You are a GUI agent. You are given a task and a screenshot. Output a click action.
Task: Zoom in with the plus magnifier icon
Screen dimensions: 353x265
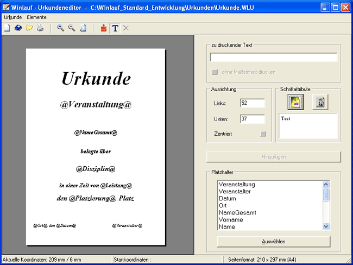[x=60, y=28]
